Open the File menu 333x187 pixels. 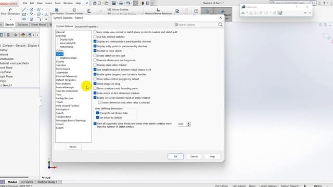25,3
